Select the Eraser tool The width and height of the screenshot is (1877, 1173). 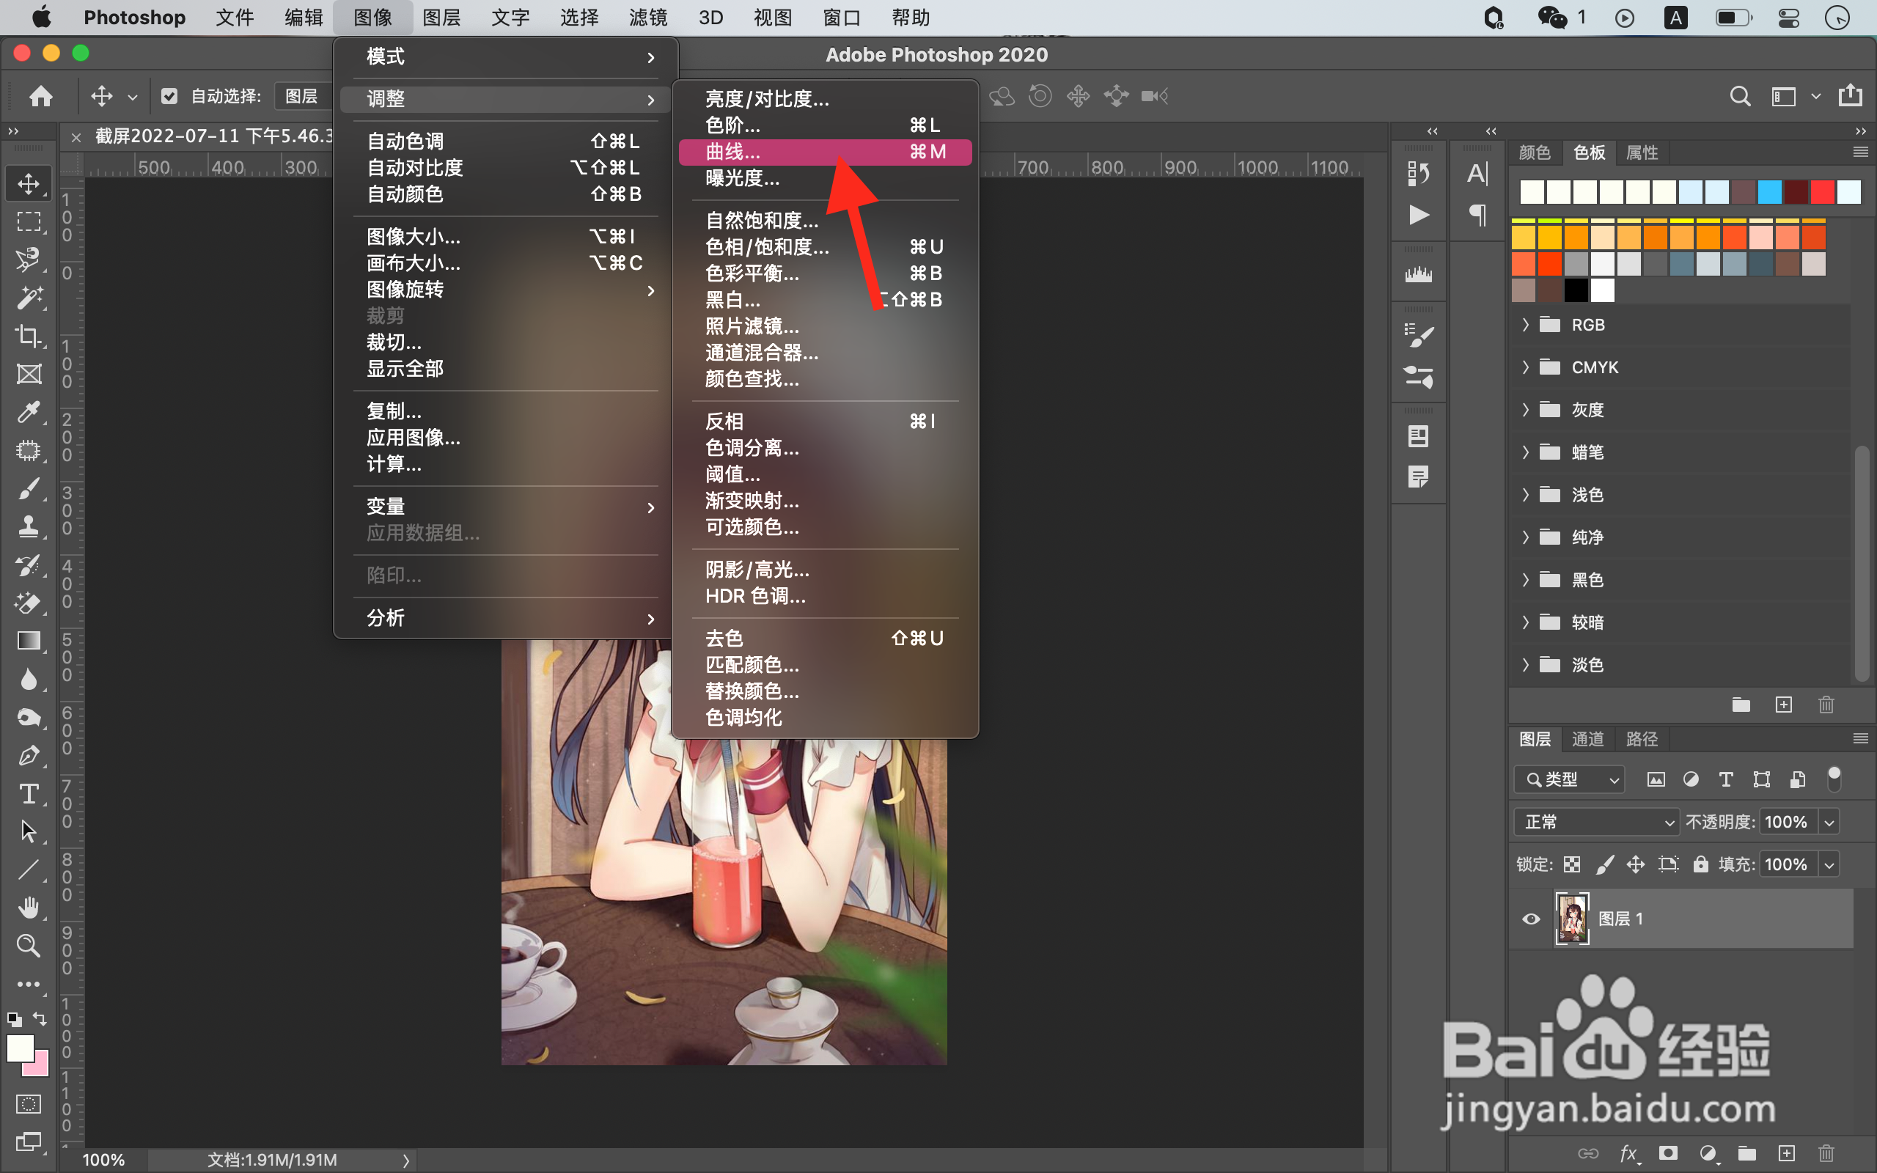pos(29,603)
